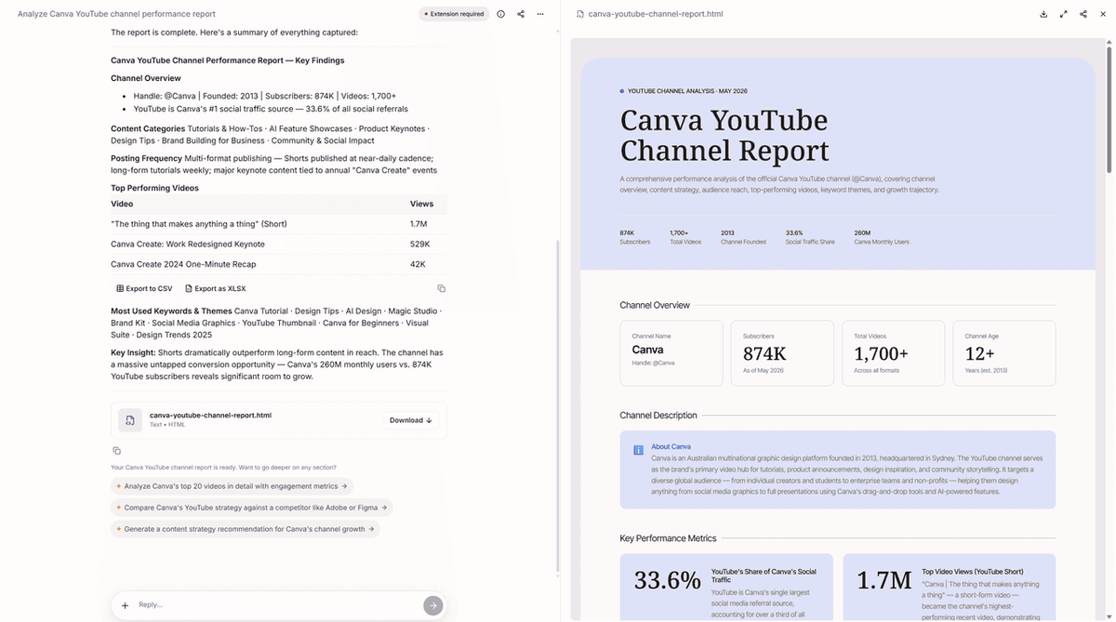The image size is (1116, 622).
Task: Click the plus attach button in reply box
Action: tap(125, 605)
